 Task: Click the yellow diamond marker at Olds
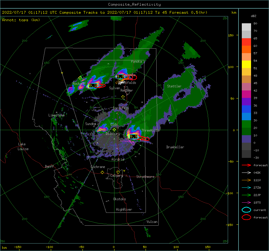pos(114,130)
